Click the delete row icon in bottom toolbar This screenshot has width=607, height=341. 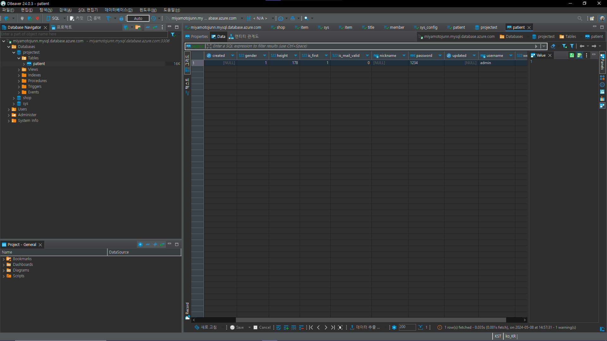(x=301, y=327)
